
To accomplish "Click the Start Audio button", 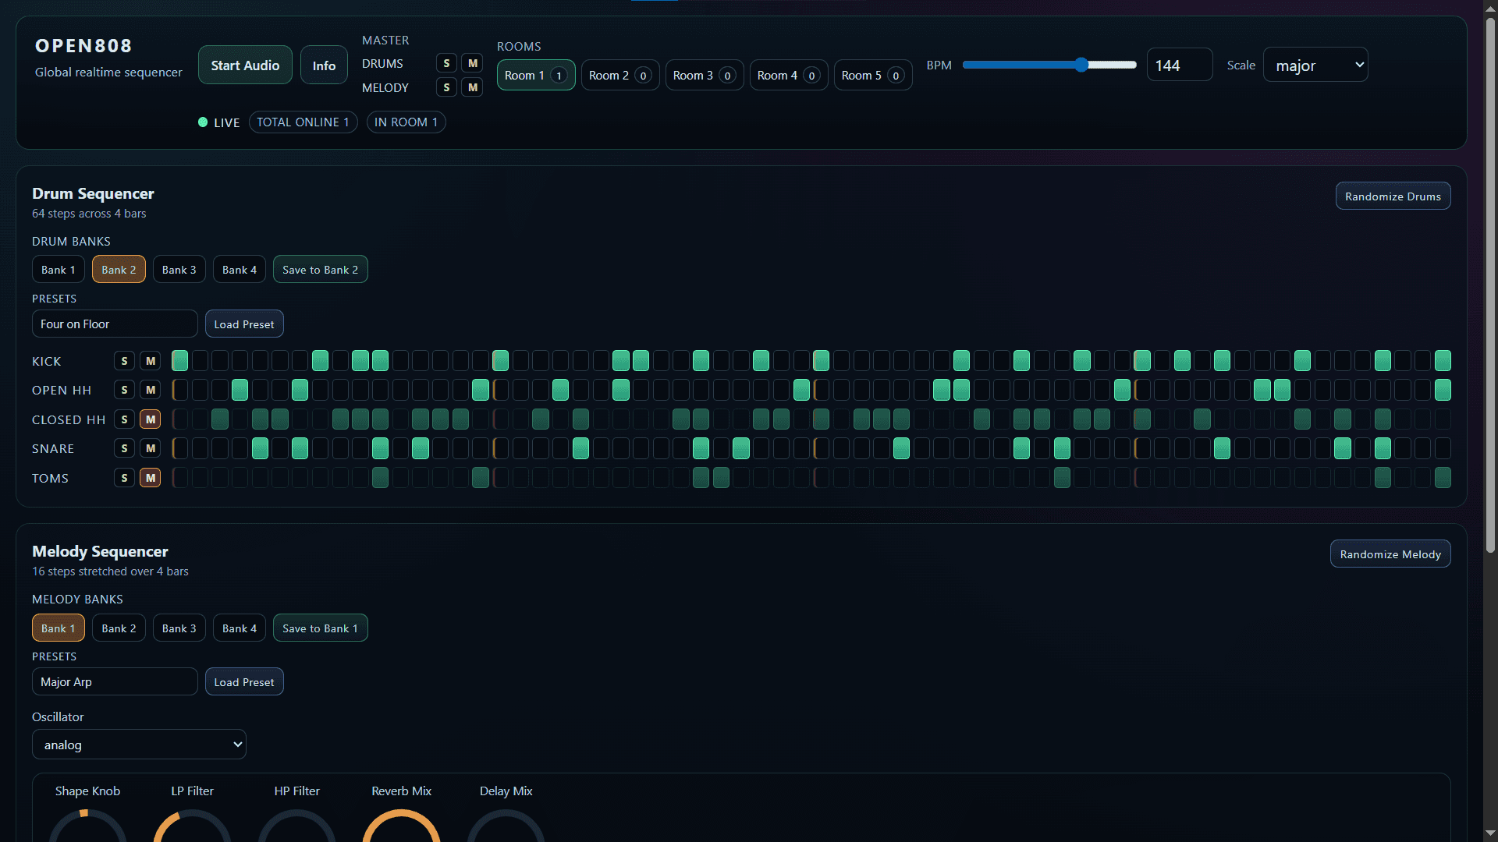I will click(244, 64).
